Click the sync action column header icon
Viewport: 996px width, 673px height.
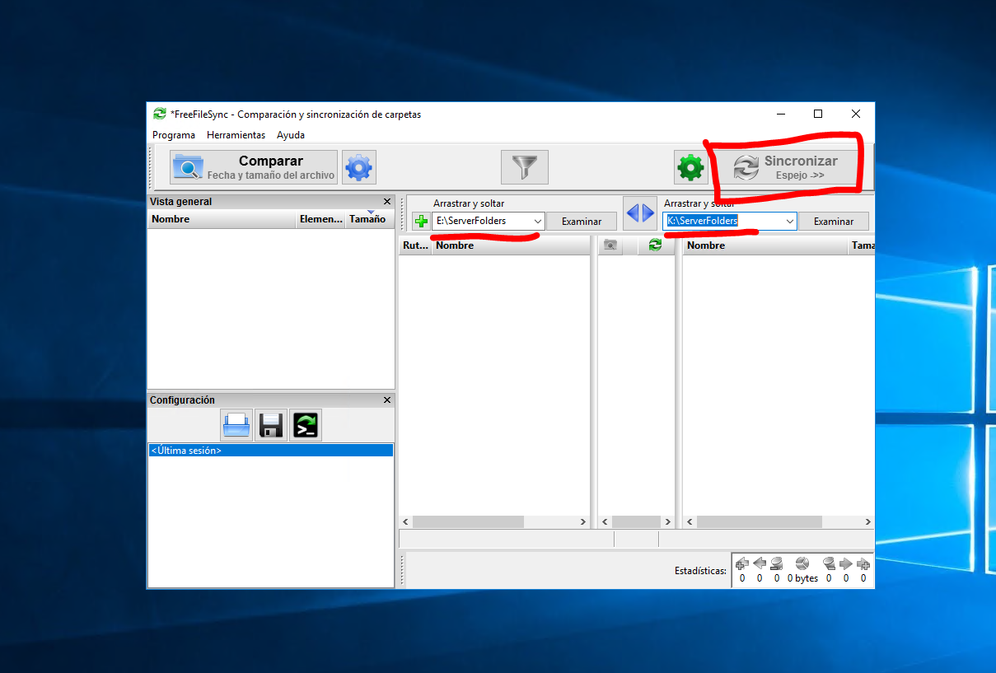click(x=655, y=245)
